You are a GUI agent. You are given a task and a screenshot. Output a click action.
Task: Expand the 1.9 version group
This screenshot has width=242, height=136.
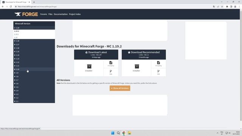coord(34,73)
